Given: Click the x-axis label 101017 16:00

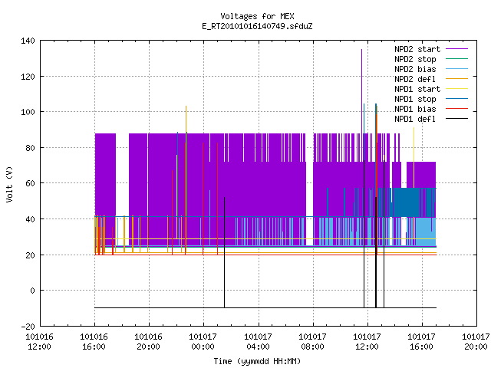Looking at the screenshot, I should pos(421,341).
